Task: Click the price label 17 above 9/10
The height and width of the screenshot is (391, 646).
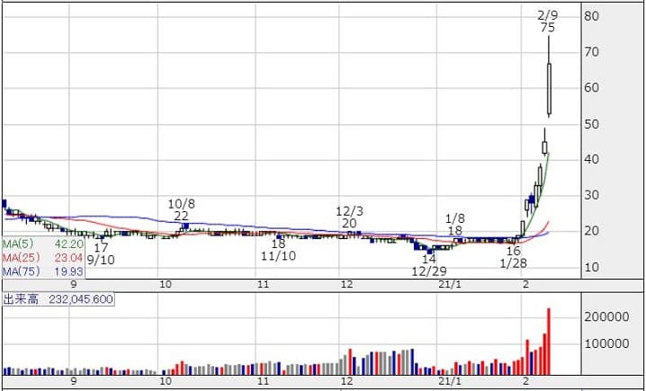Action: [101, 248]
